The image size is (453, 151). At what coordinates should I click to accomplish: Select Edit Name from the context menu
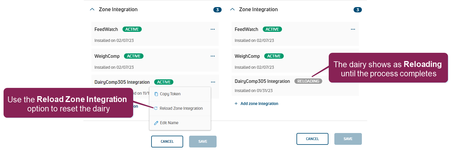point(169,123)
